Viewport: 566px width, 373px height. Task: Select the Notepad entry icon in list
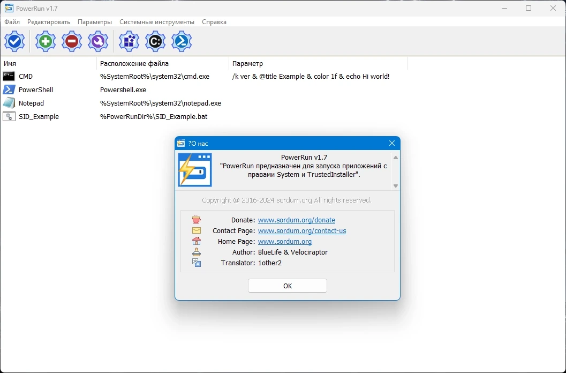coord(9,103)
